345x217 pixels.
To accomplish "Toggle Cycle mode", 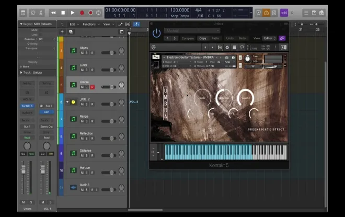I will (x=98, y=13).
